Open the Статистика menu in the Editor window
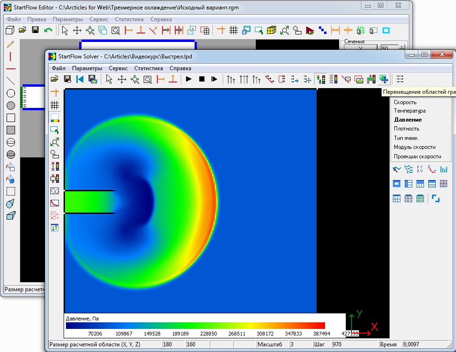The image size is (456, 352). tap(129, 19)
